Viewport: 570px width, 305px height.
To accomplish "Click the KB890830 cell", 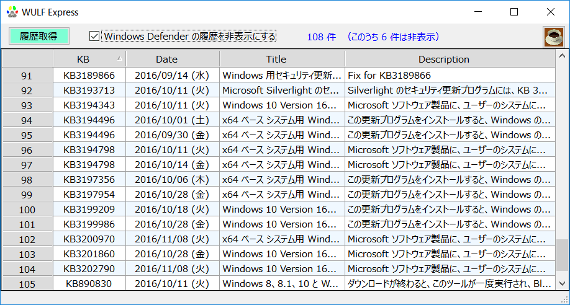I will [89, 283].
